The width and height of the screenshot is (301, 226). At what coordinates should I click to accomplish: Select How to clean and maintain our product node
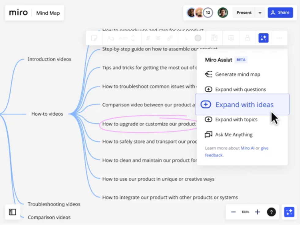[x=149, y=160]
